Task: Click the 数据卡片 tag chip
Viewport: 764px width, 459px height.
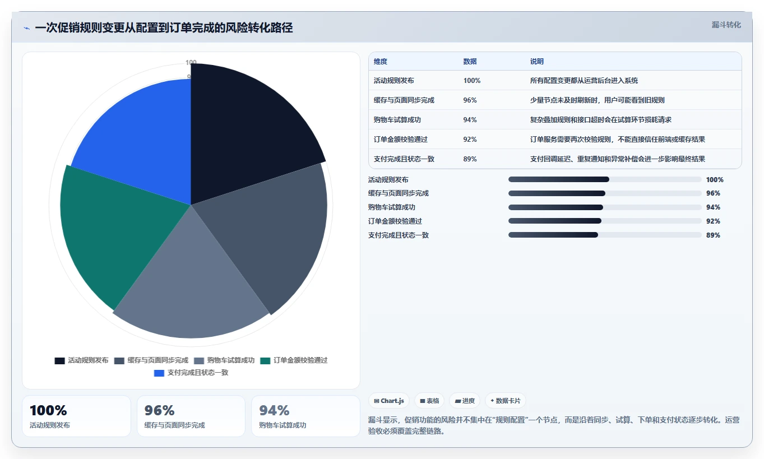Action: (x=506, y=401)
